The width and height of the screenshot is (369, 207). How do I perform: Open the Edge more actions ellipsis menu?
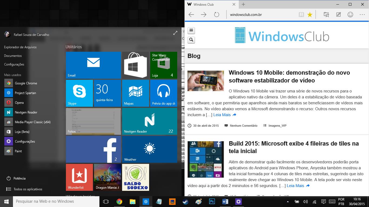tap(362, 15)
